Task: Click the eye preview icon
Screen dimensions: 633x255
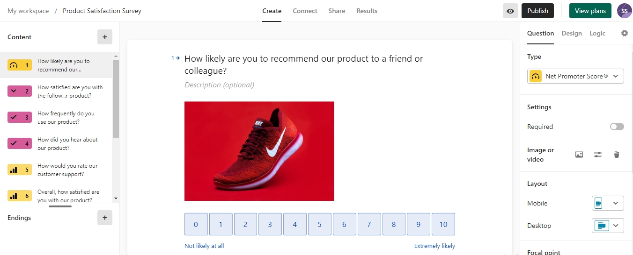Action: [510, 11]
